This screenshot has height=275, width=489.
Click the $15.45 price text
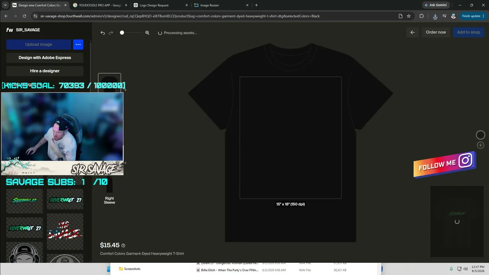110,245
